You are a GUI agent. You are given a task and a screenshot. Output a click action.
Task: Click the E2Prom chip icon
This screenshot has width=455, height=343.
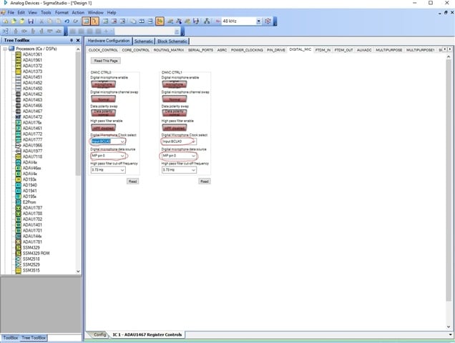pyautogui.click(x=19, y=202)
